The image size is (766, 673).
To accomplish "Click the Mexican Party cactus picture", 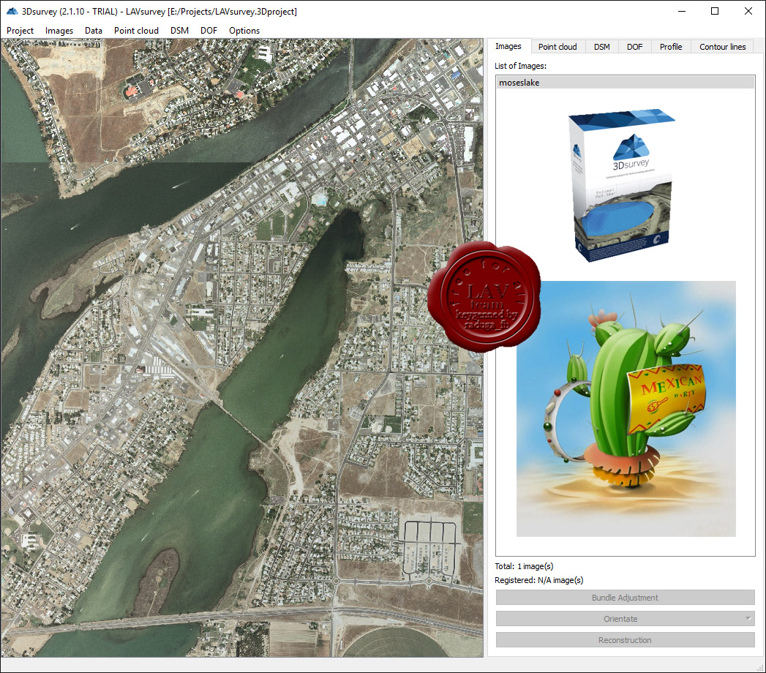I will [626, 409].
